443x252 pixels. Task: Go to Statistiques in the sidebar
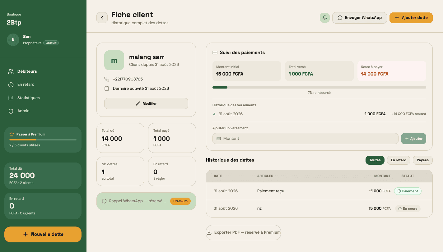coord(43,98)
